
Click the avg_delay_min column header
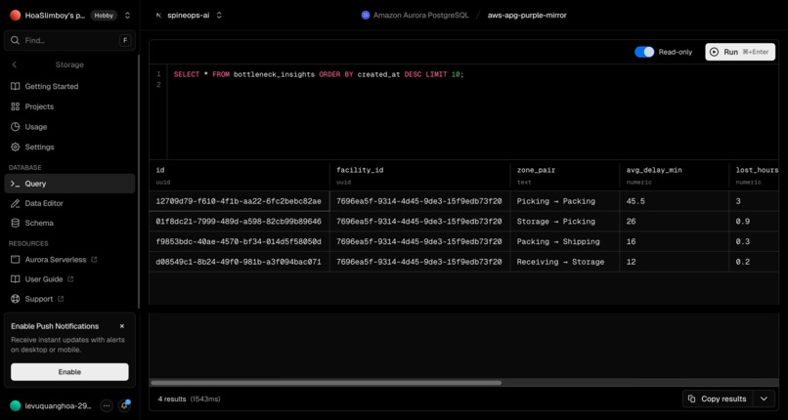click(x=675, y=175)
